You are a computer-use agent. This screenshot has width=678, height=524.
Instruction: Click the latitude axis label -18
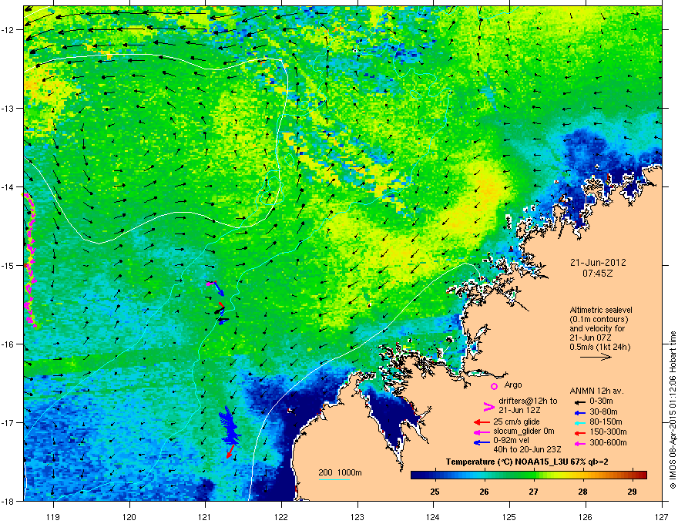(x=8, y=502)
